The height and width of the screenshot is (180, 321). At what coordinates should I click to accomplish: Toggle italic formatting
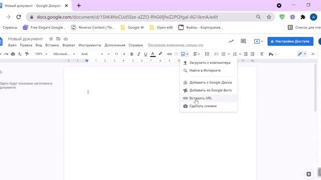coord(138,54)
